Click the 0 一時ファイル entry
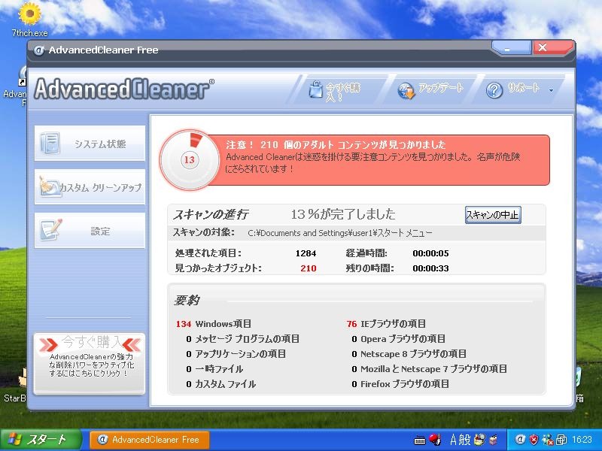The image size is (602, 451). pos(214,369)
